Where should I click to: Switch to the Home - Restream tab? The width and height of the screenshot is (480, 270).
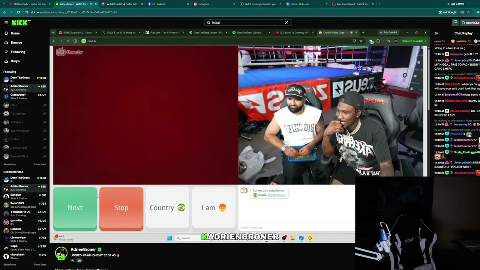tap(306, 4)
